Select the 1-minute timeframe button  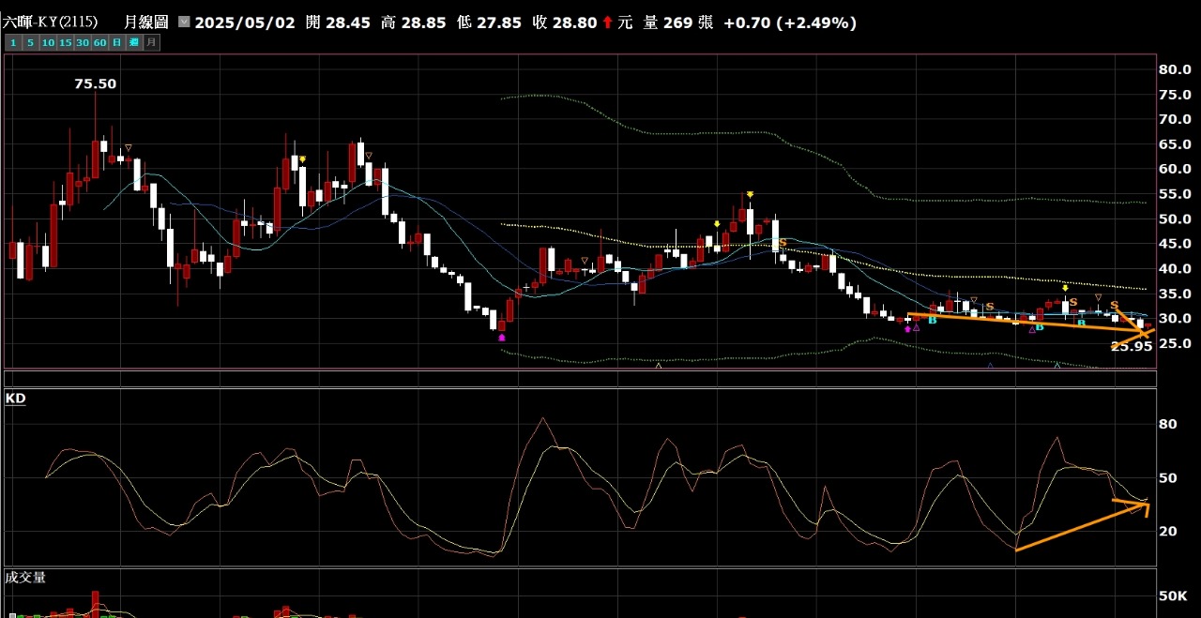tap(13, 42)
